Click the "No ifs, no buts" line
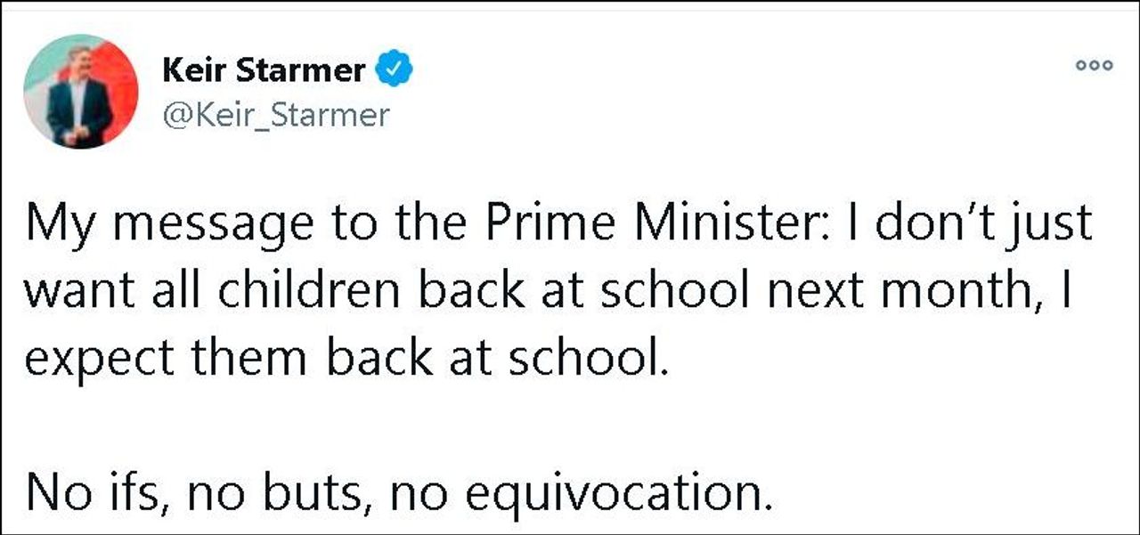 coord(398,490)
